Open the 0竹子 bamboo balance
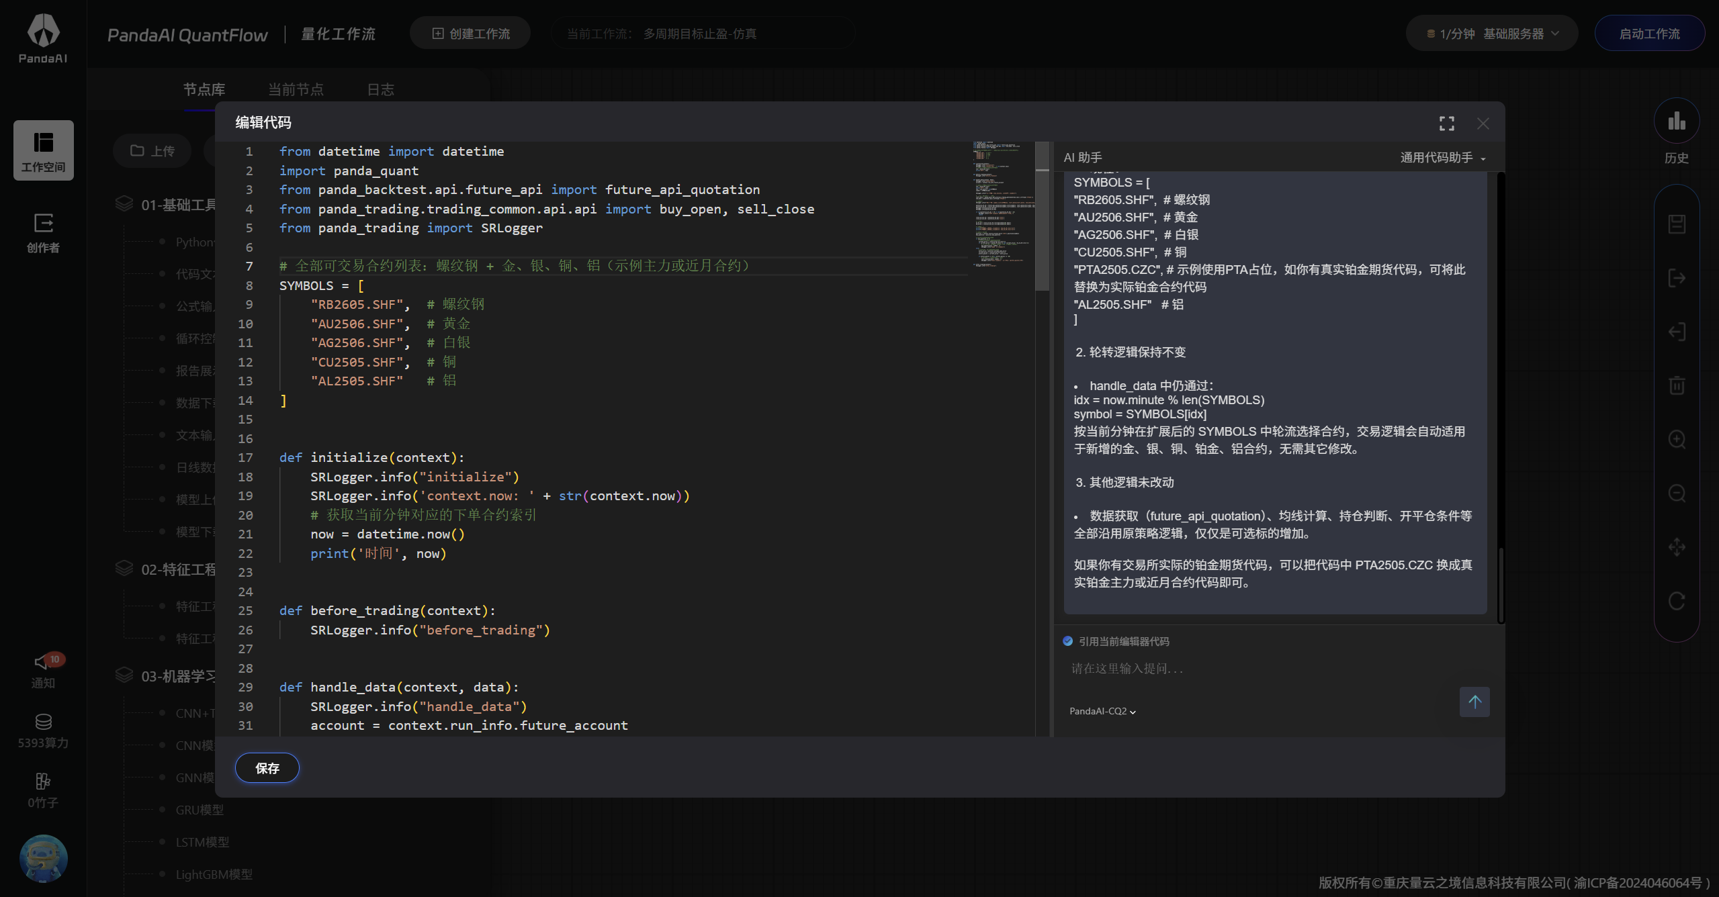 coord(43,790)
